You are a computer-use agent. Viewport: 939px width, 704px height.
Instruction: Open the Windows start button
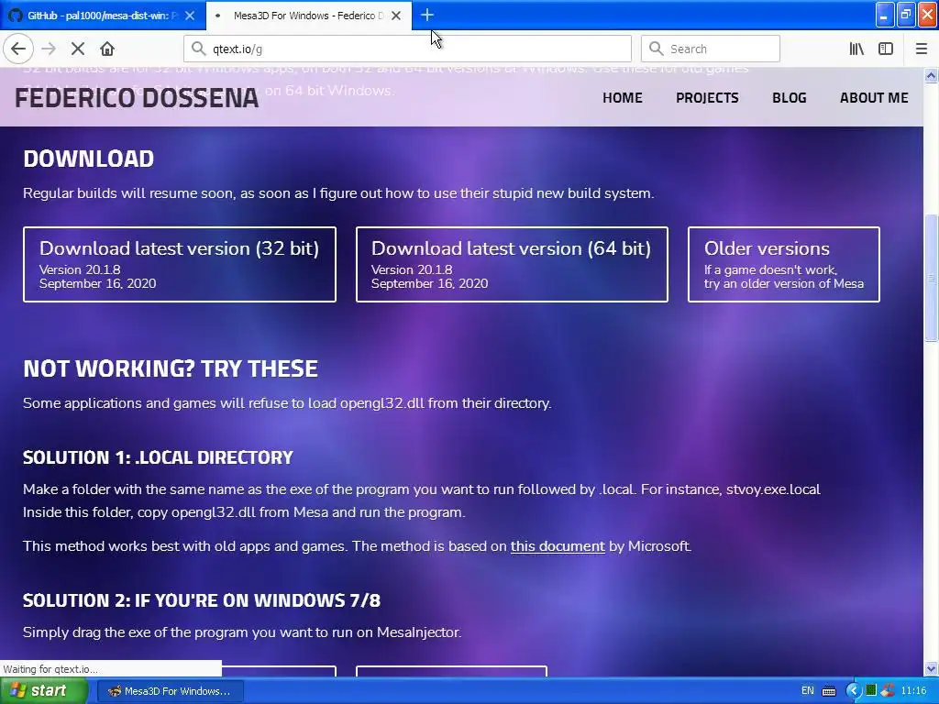(x=43, y=691)
